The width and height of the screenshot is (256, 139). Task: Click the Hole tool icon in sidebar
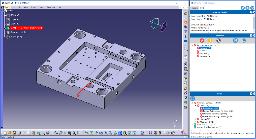[x=186, y=83]
